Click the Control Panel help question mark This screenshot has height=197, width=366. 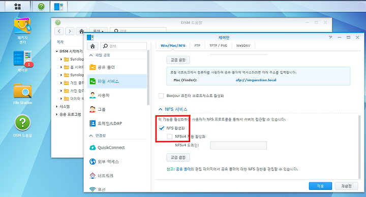pos(330,37)
